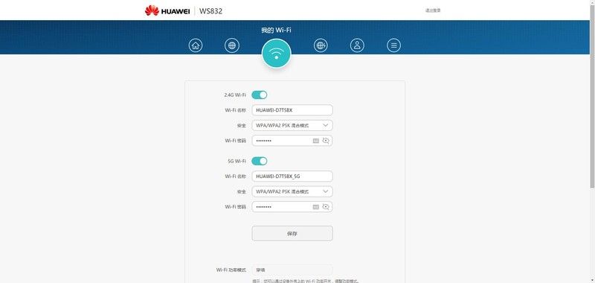This screenshot has height=283, width=595.
Task: Select the My Wi-Fi center icon
Action: tap(276, 53)
